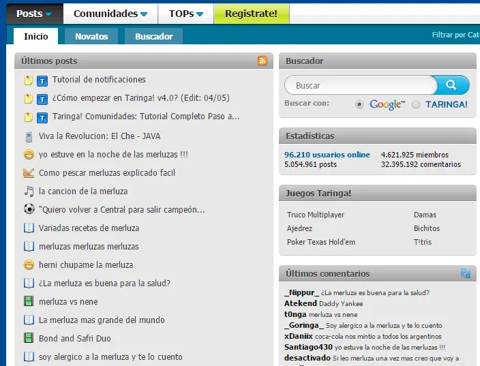Open comment coca-cola nos mintio a todos
The width and height of the screenshot is (480, 366).
[378, 337]
